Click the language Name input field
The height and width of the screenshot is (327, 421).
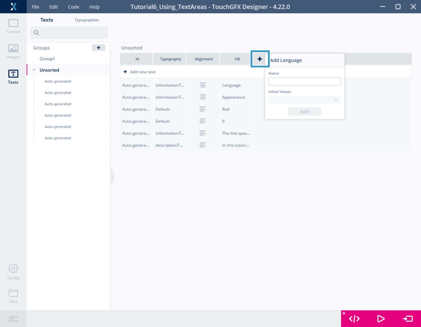click(304, 81)
